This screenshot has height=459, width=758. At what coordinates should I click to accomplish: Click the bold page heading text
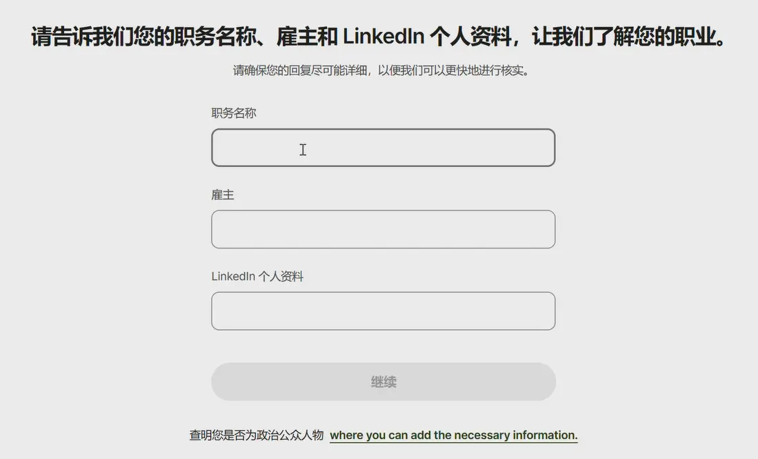[x=379, y=37]
